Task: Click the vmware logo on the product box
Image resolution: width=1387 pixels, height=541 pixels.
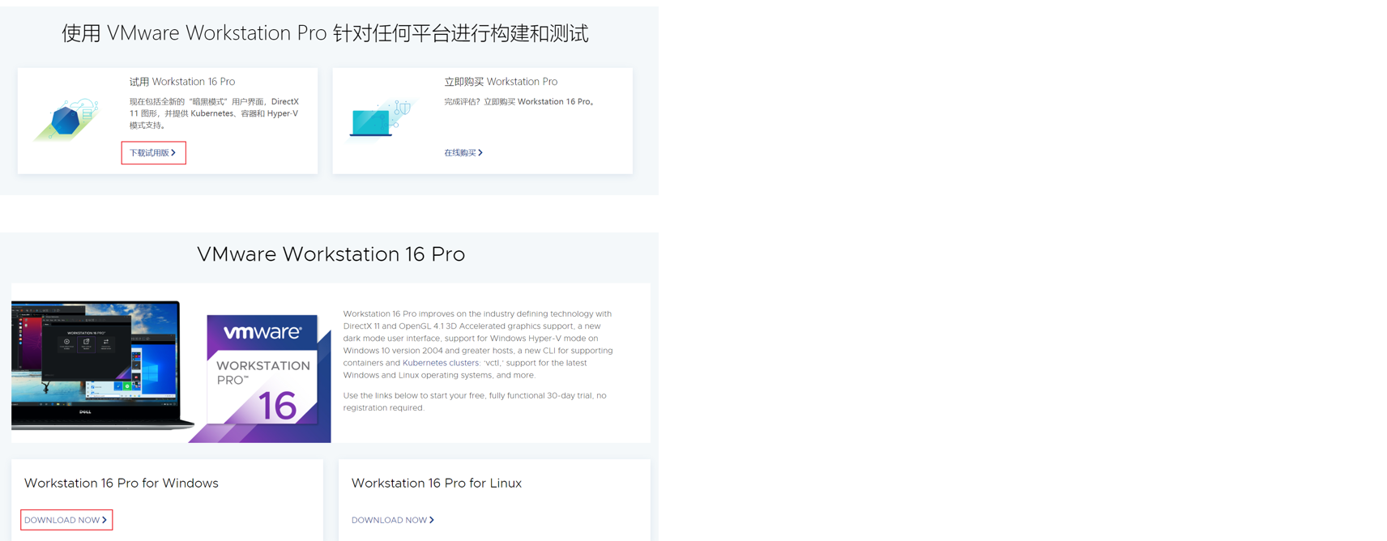Action: [x=262, y=332]
